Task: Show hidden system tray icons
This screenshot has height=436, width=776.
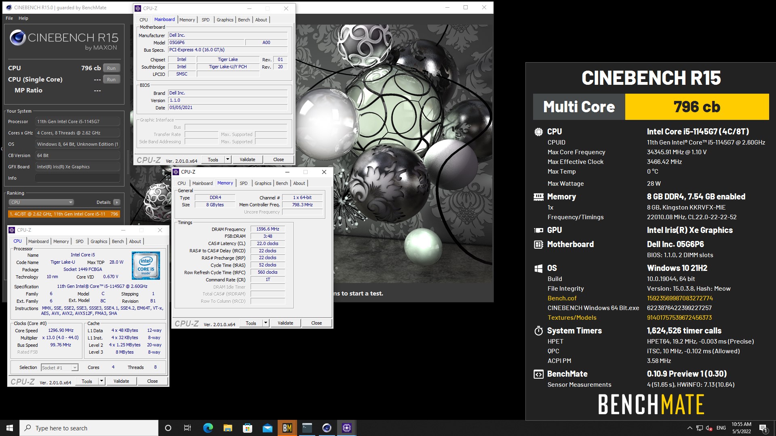Action: [690, 428]
